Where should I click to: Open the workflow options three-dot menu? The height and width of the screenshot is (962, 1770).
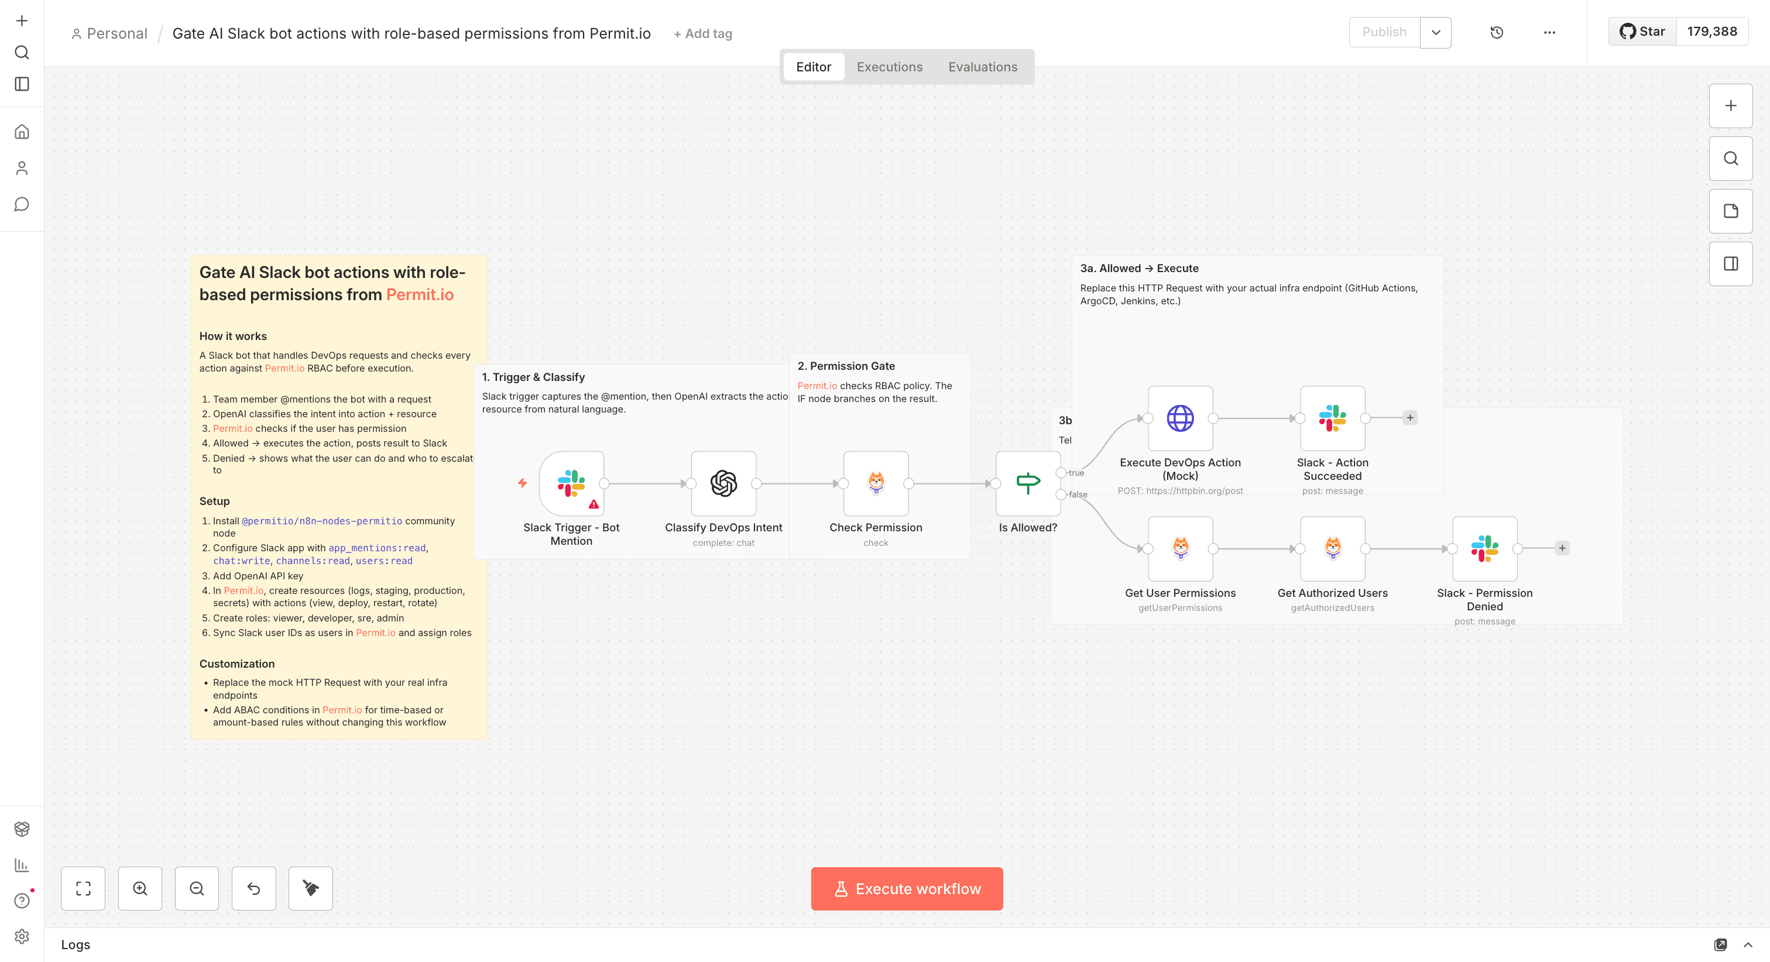1549,32
